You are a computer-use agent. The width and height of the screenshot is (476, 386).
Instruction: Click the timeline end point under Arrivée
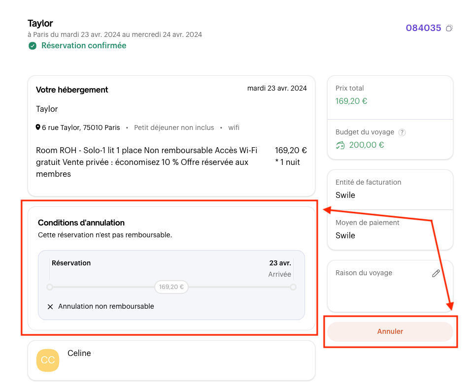tap(293, 287)
